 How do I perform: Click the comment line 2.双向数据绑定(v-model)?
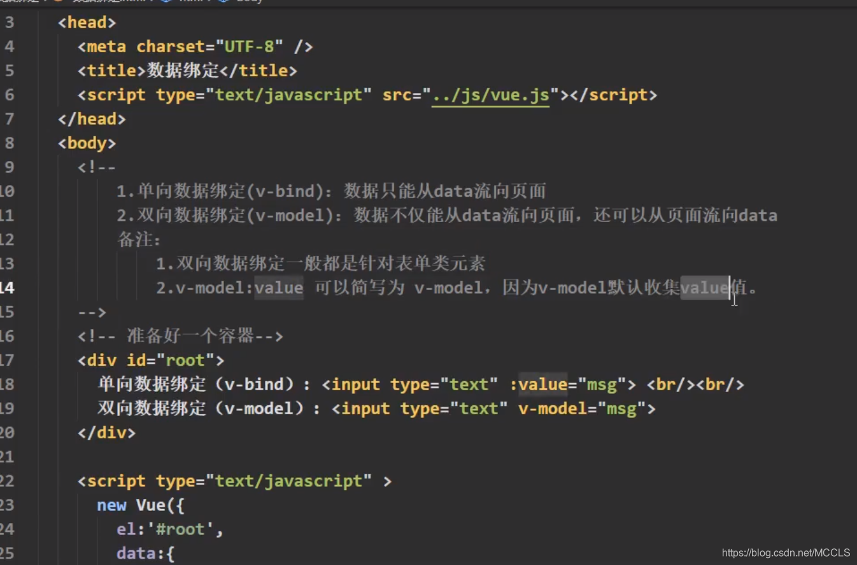447,216
